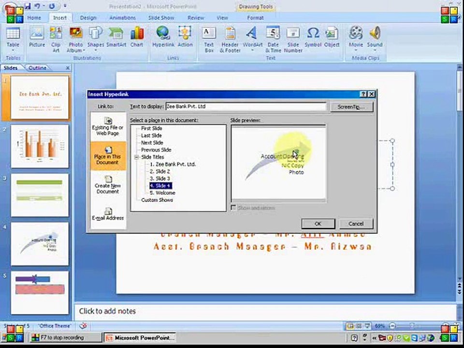Insert Date & Time

273,40
